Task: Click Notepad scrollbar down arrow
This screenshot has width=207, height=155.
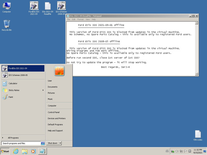Action: pyautogui.click(x=197, y=74)
